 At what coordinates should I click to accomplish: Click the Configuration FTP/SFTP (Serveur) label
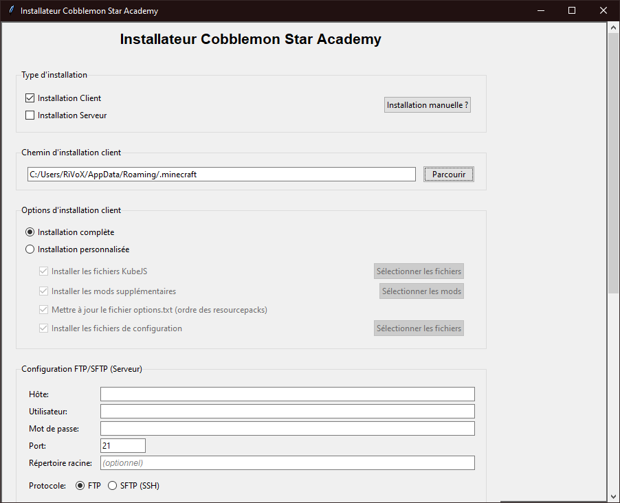[82, 369]
